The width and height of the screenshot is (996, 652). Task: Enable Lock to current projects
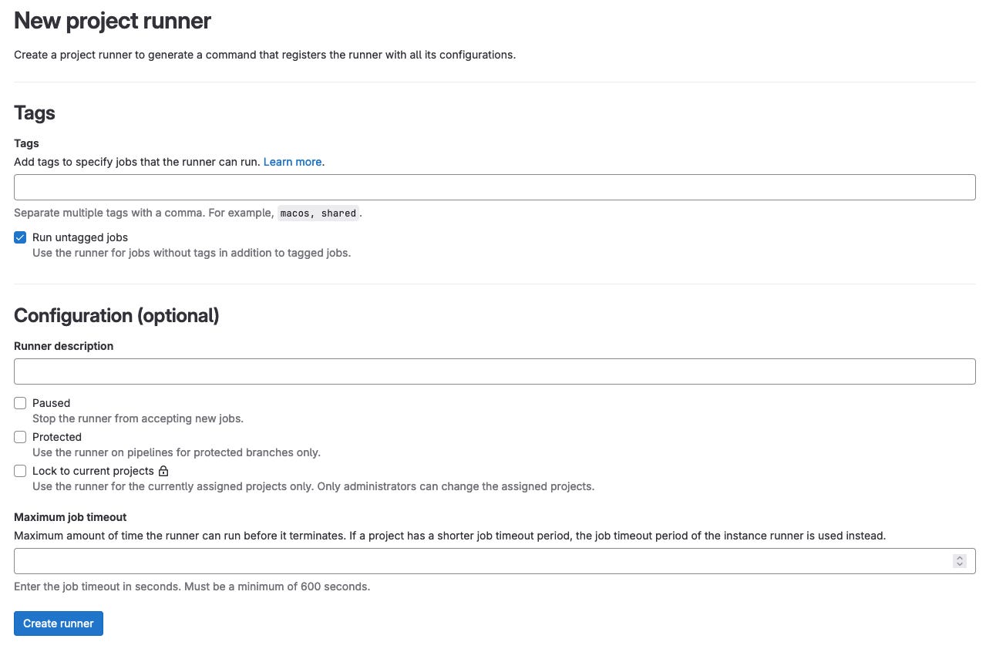tap(19, 471)
